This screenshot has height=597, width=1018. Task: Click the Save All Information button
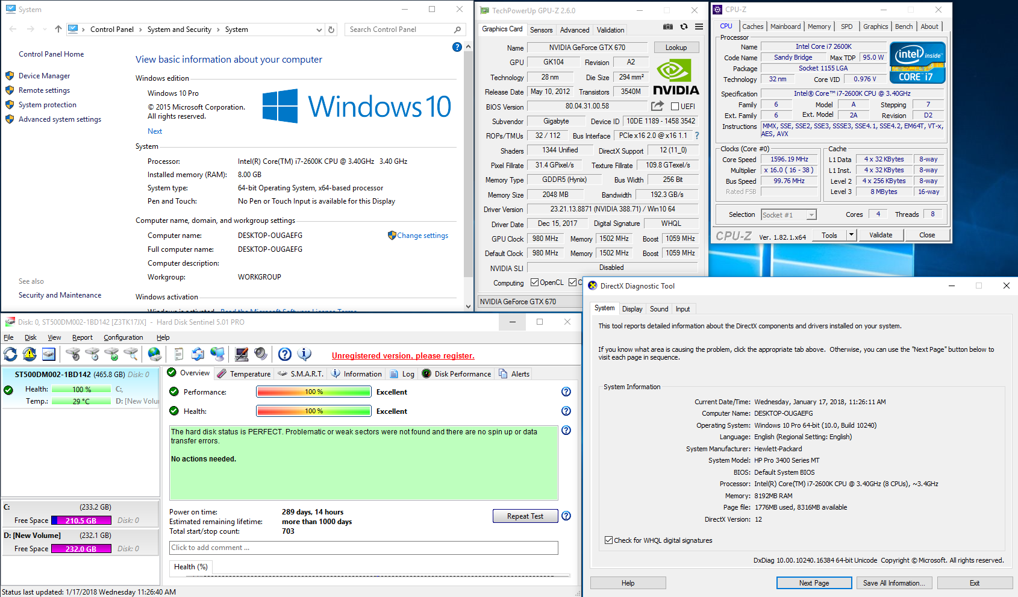[894, 583]
